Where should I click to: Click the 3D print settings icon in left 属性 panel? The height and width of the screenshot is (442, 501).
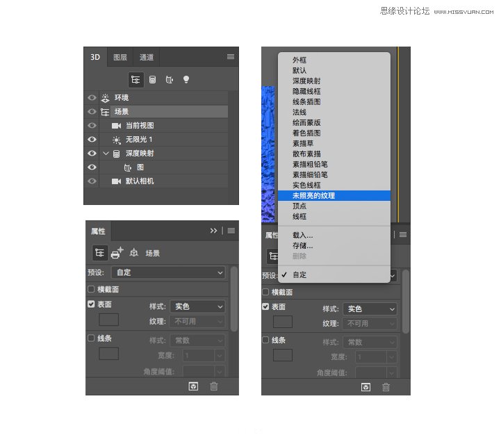(x=117, y=253)
